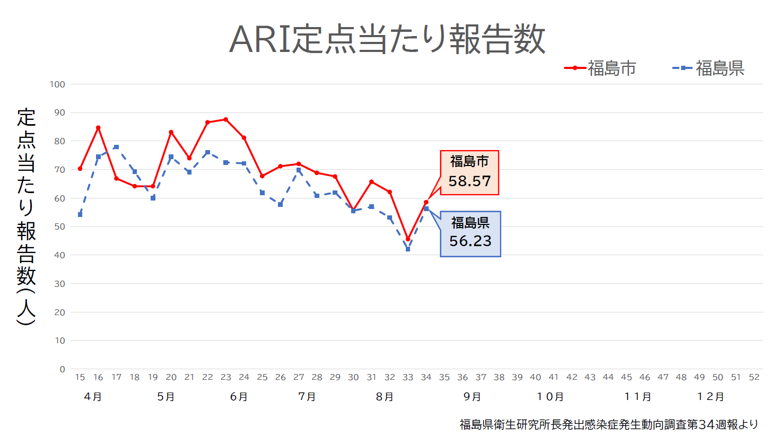
Task: Click the vertical axis title 定点当たり報告数(人)
Action: (26, 216)
